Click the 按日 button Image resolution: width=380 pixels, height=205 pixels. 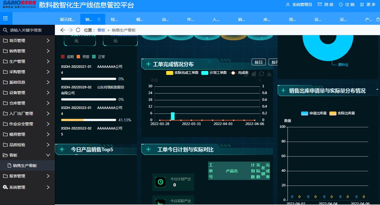pos(258,62)
